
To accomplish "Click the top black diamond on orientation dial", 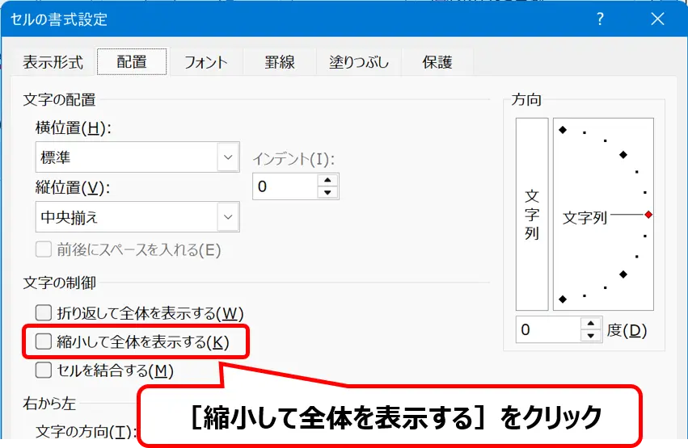I will 563,130.
